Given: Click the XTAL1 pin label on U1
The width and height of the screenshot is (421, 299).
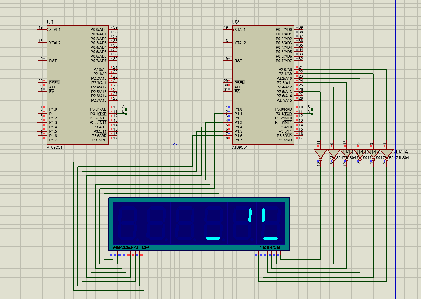Looking at the screenshot, I should click(55, 29).
